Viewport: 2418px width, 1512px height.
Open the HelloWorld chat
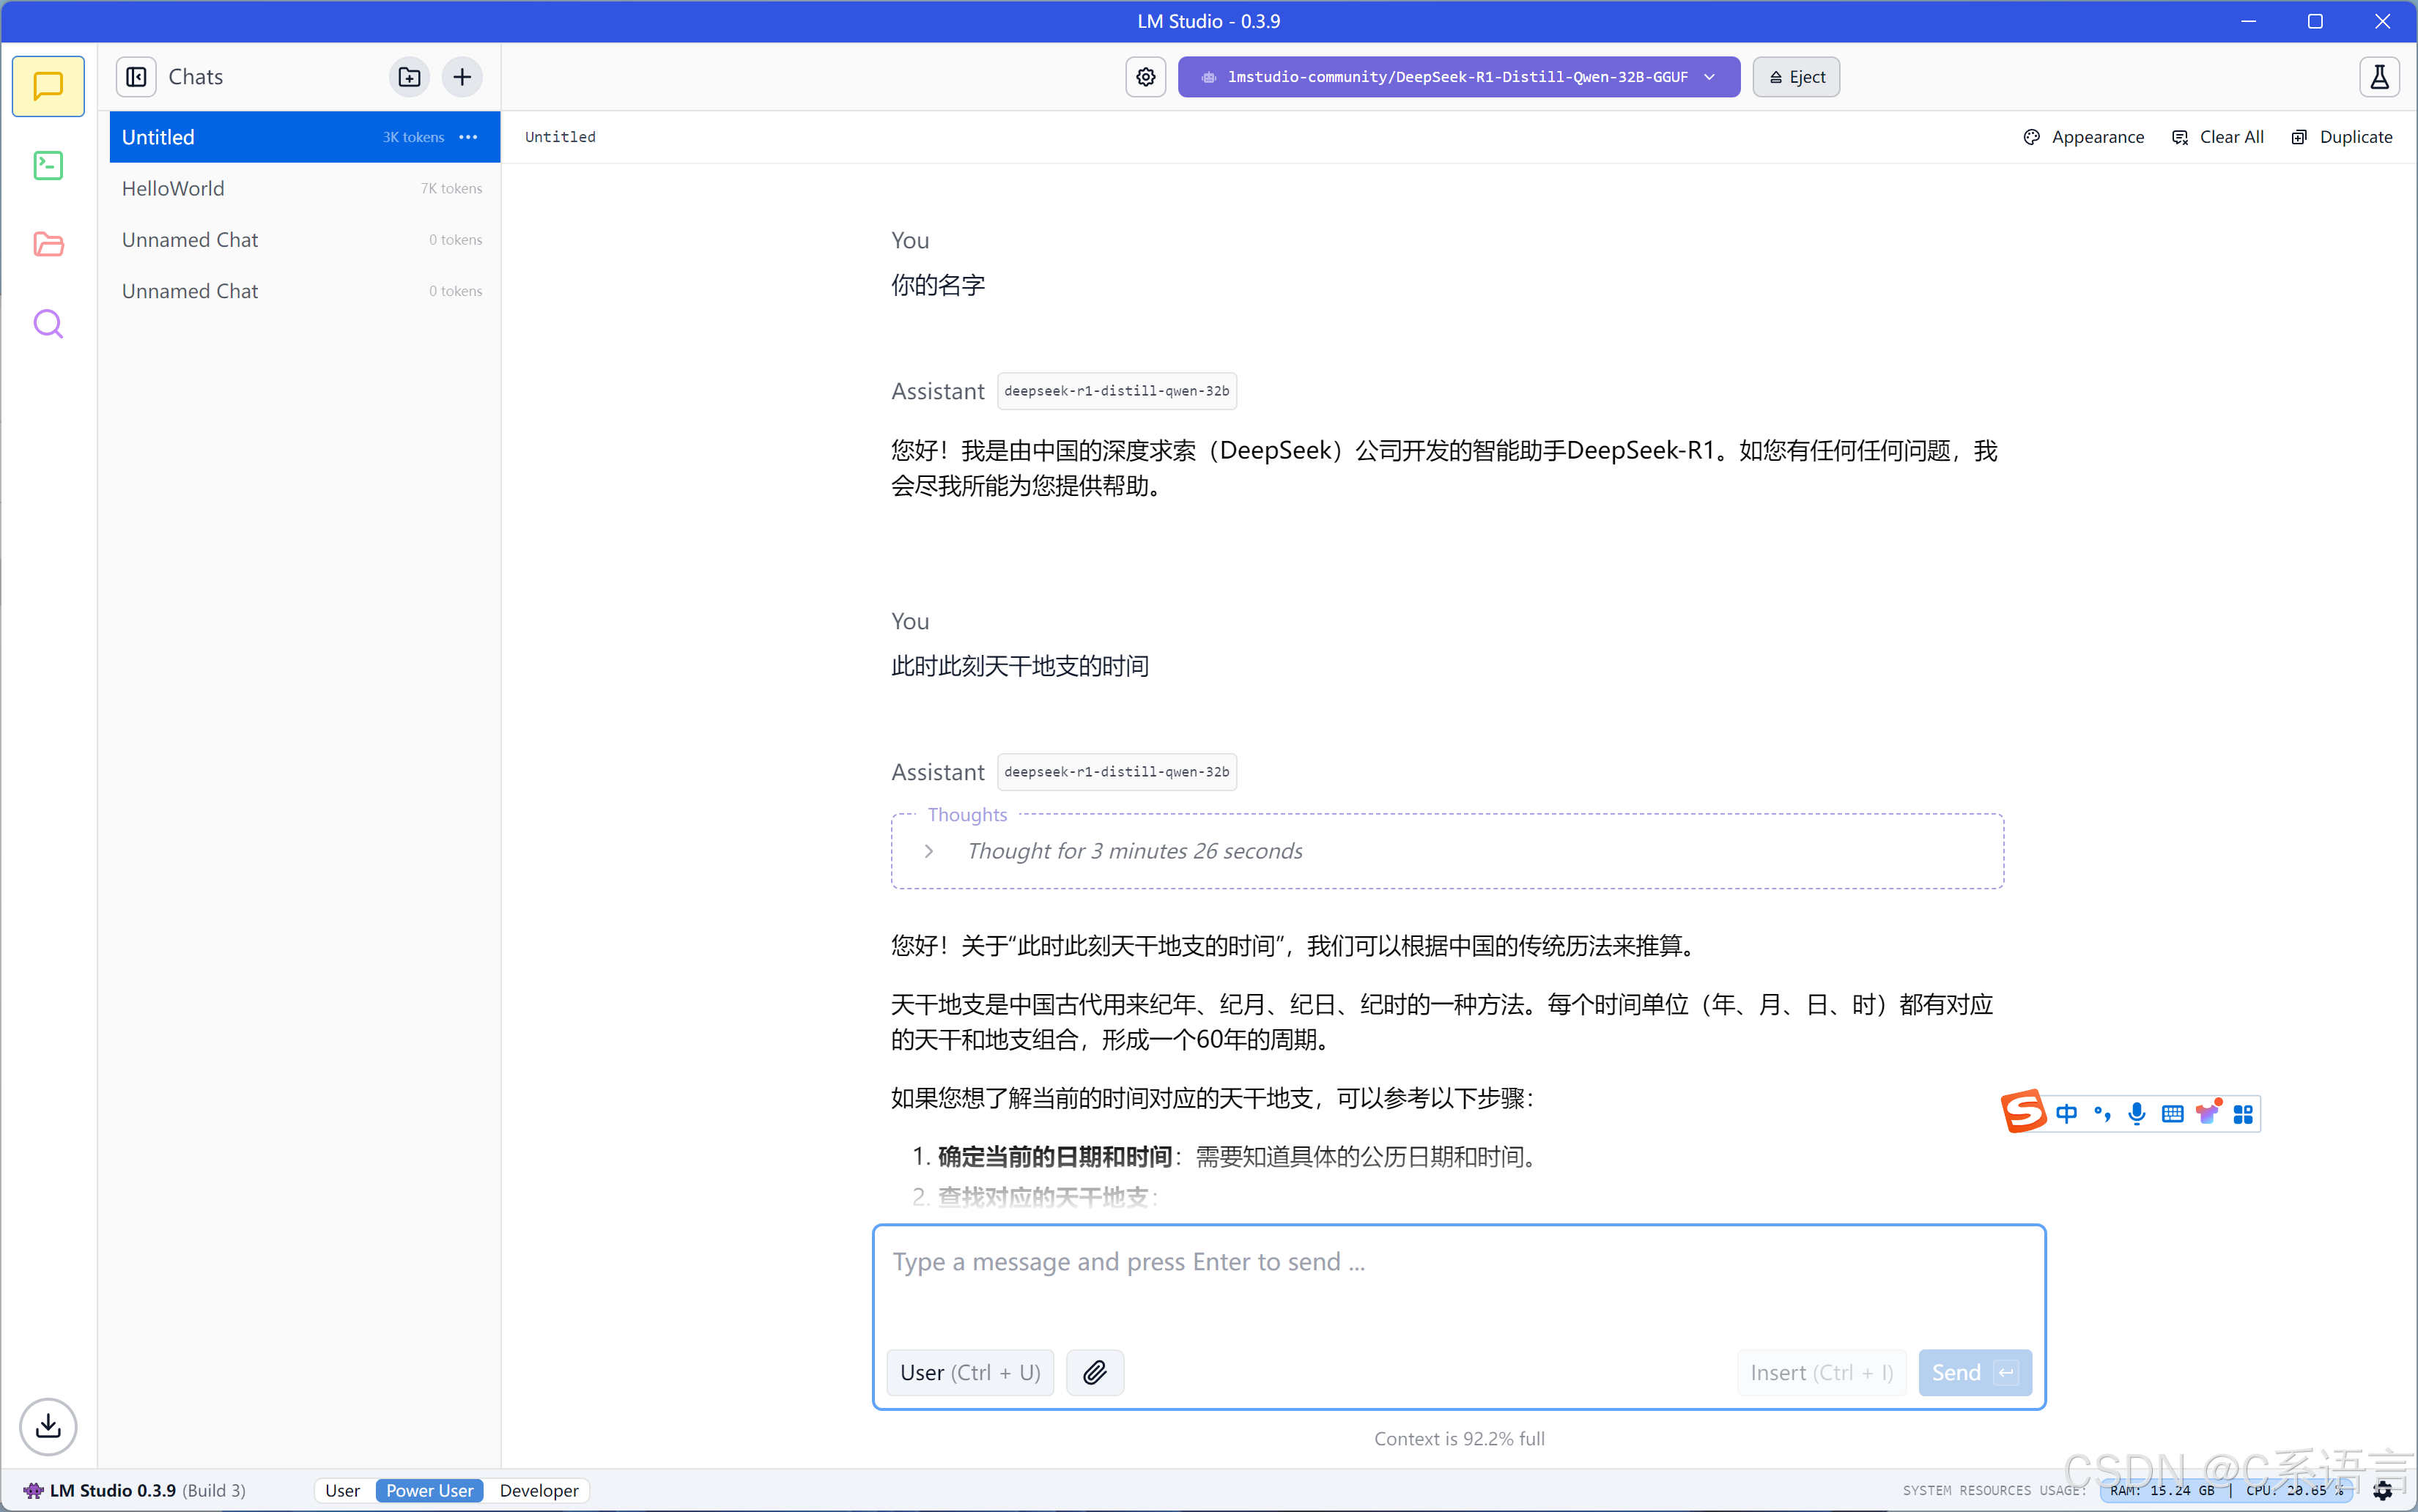click(304, 188)
